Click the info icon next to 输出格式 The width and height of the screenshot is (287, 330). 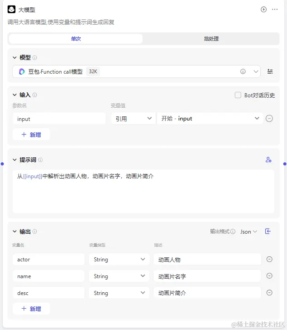[233, 231]
